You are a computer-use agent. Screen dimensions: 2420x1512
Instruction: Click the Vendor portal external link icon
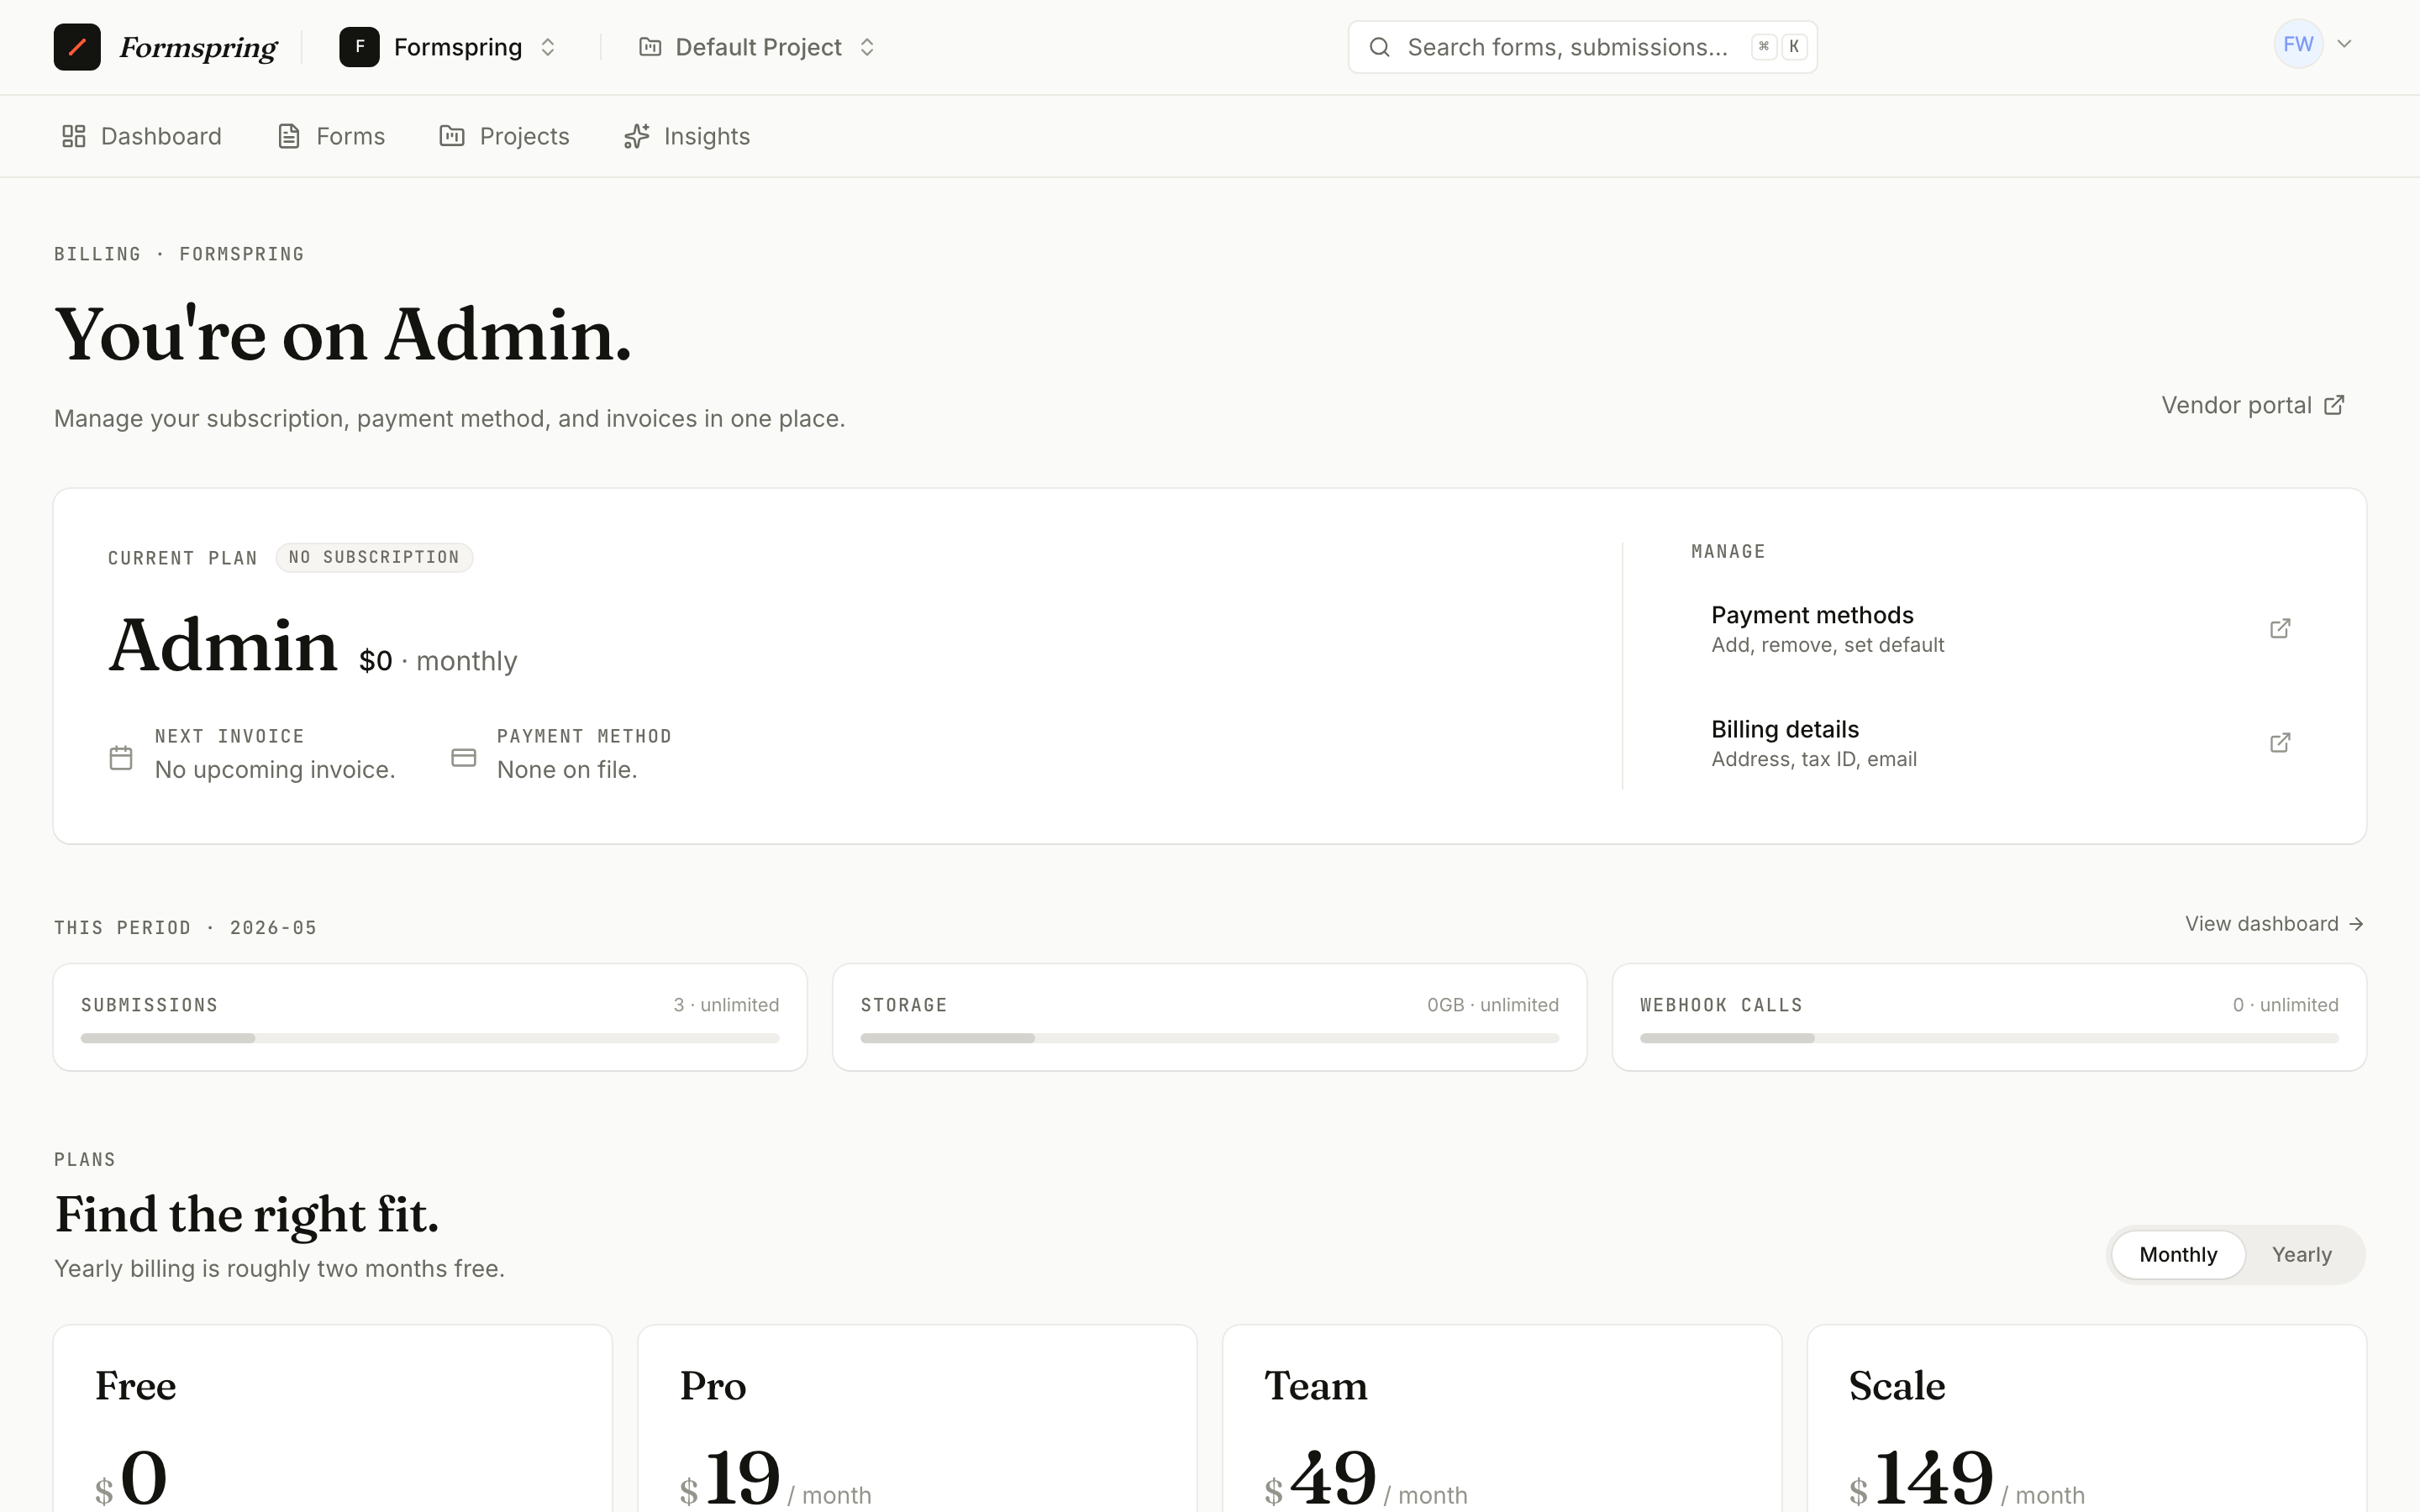(x=2334, y=405)
